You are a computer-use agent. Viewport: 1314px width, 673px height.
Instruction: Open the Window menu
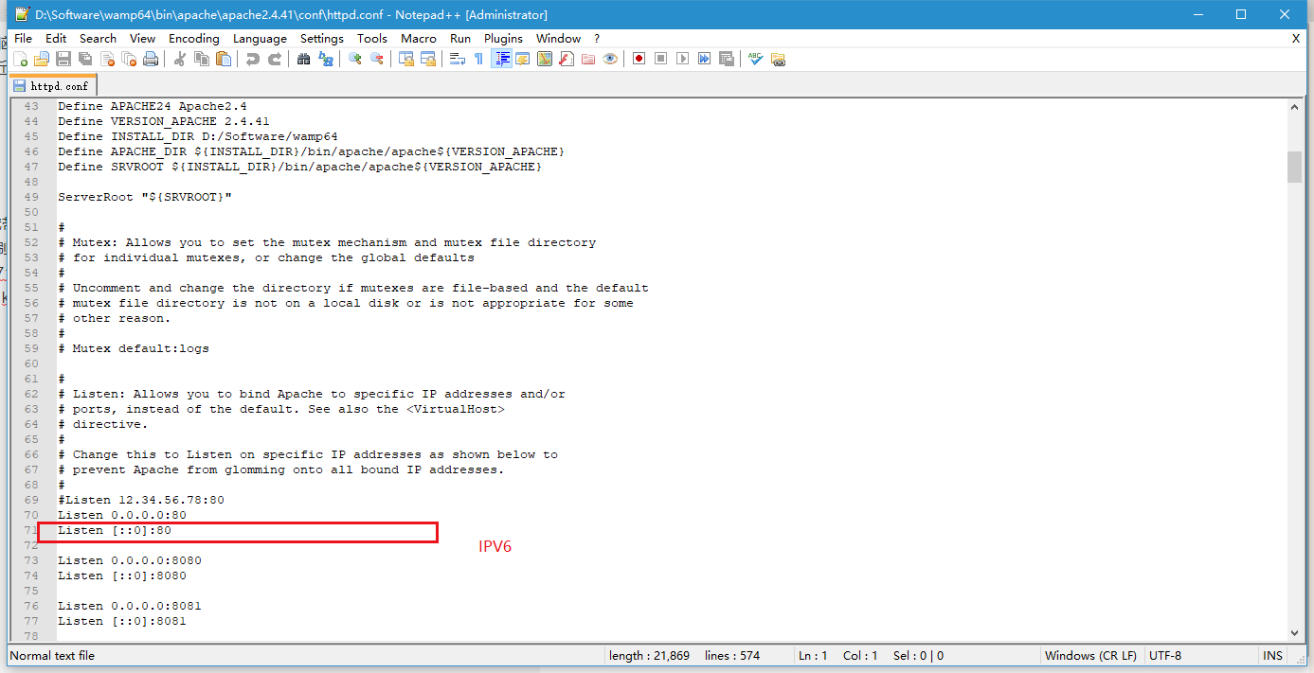tap(558, 39)
